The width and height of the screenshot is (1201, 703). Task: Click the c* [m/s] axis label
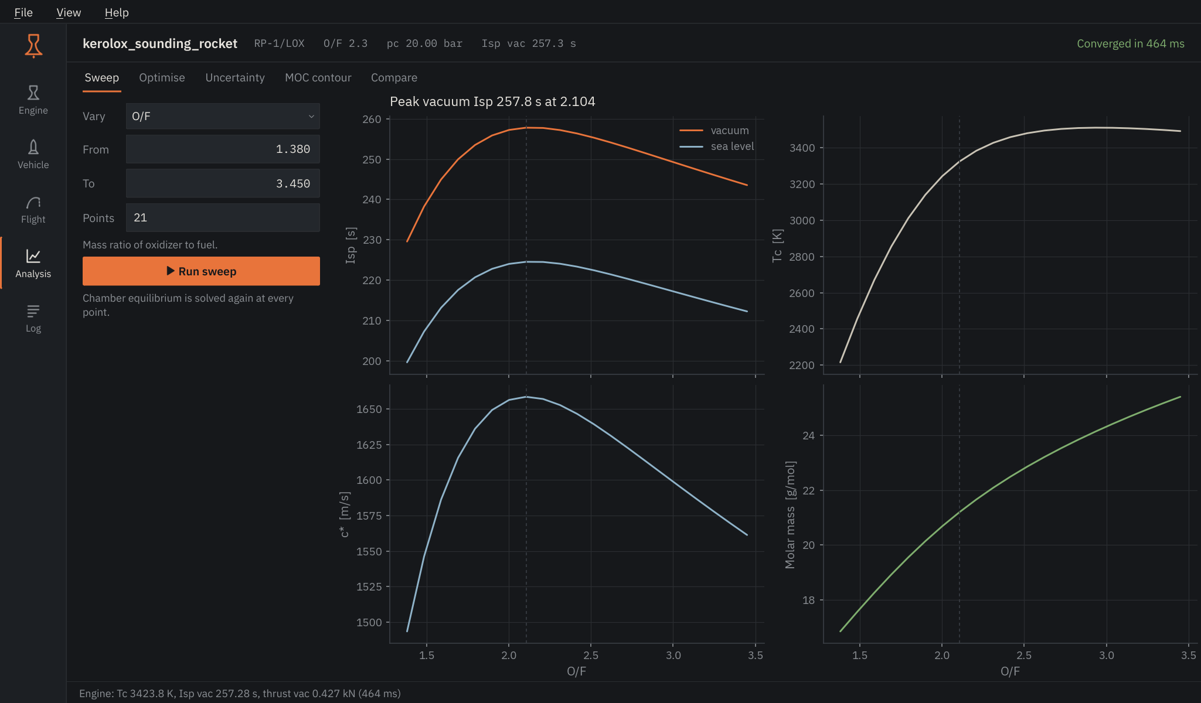click(345, 514)
